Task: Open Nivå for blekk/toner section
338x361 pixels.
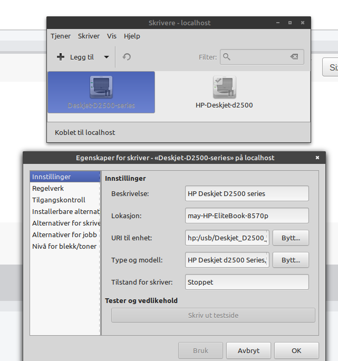Action: point(65,246)
